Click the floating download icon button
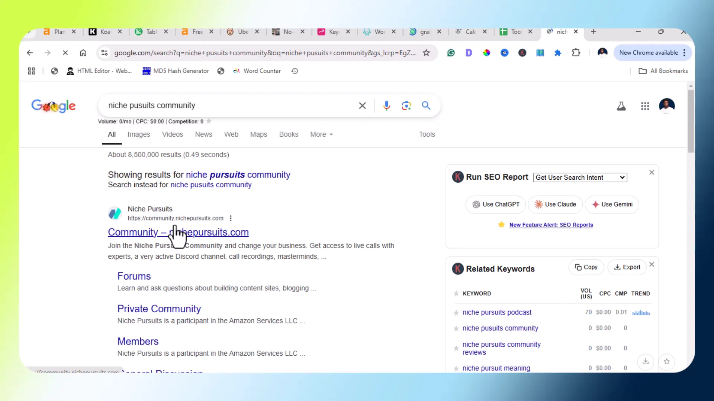Image resolution: width=714 pixels, height=401 pixels. click(646, 361)
